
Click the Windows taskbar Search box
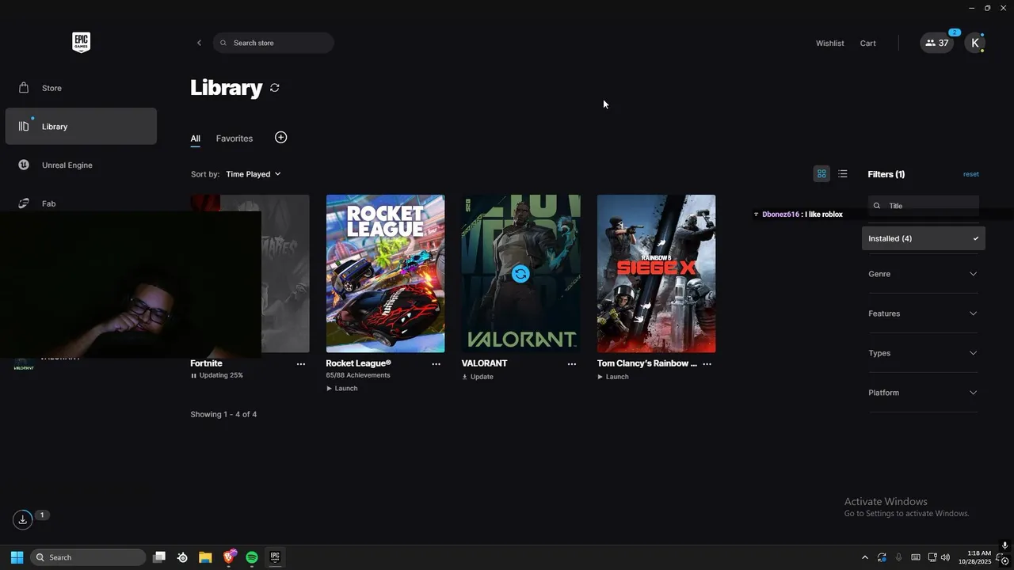88,557
